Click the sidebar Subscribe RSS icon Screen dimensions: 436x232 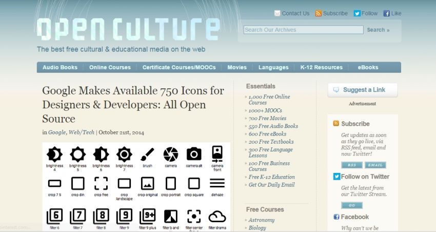click(x=336, y=123)
